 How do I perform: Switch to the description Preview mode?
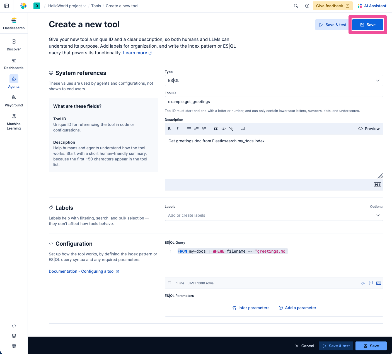click(369, 129)
